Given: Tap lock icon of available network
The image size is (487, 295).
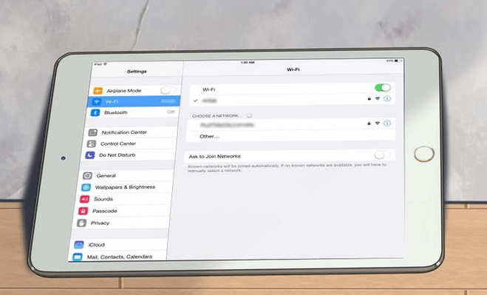Looking at the screenshot, I should 369,123.
